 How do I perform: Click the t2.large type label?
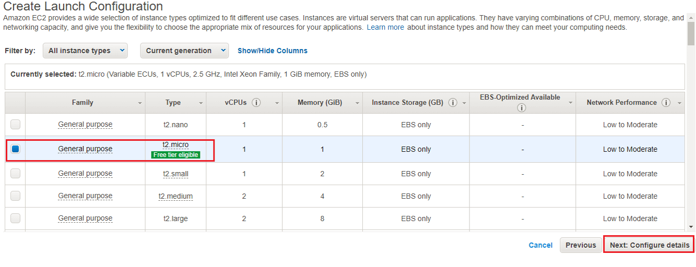[175, 219]
